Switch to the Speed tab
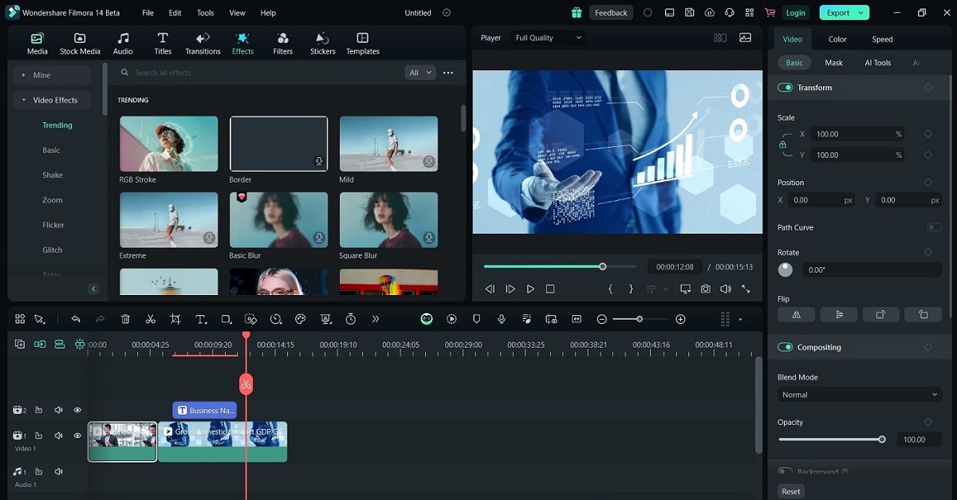This screenshot has height=500, width=957. tap(882, 39)
